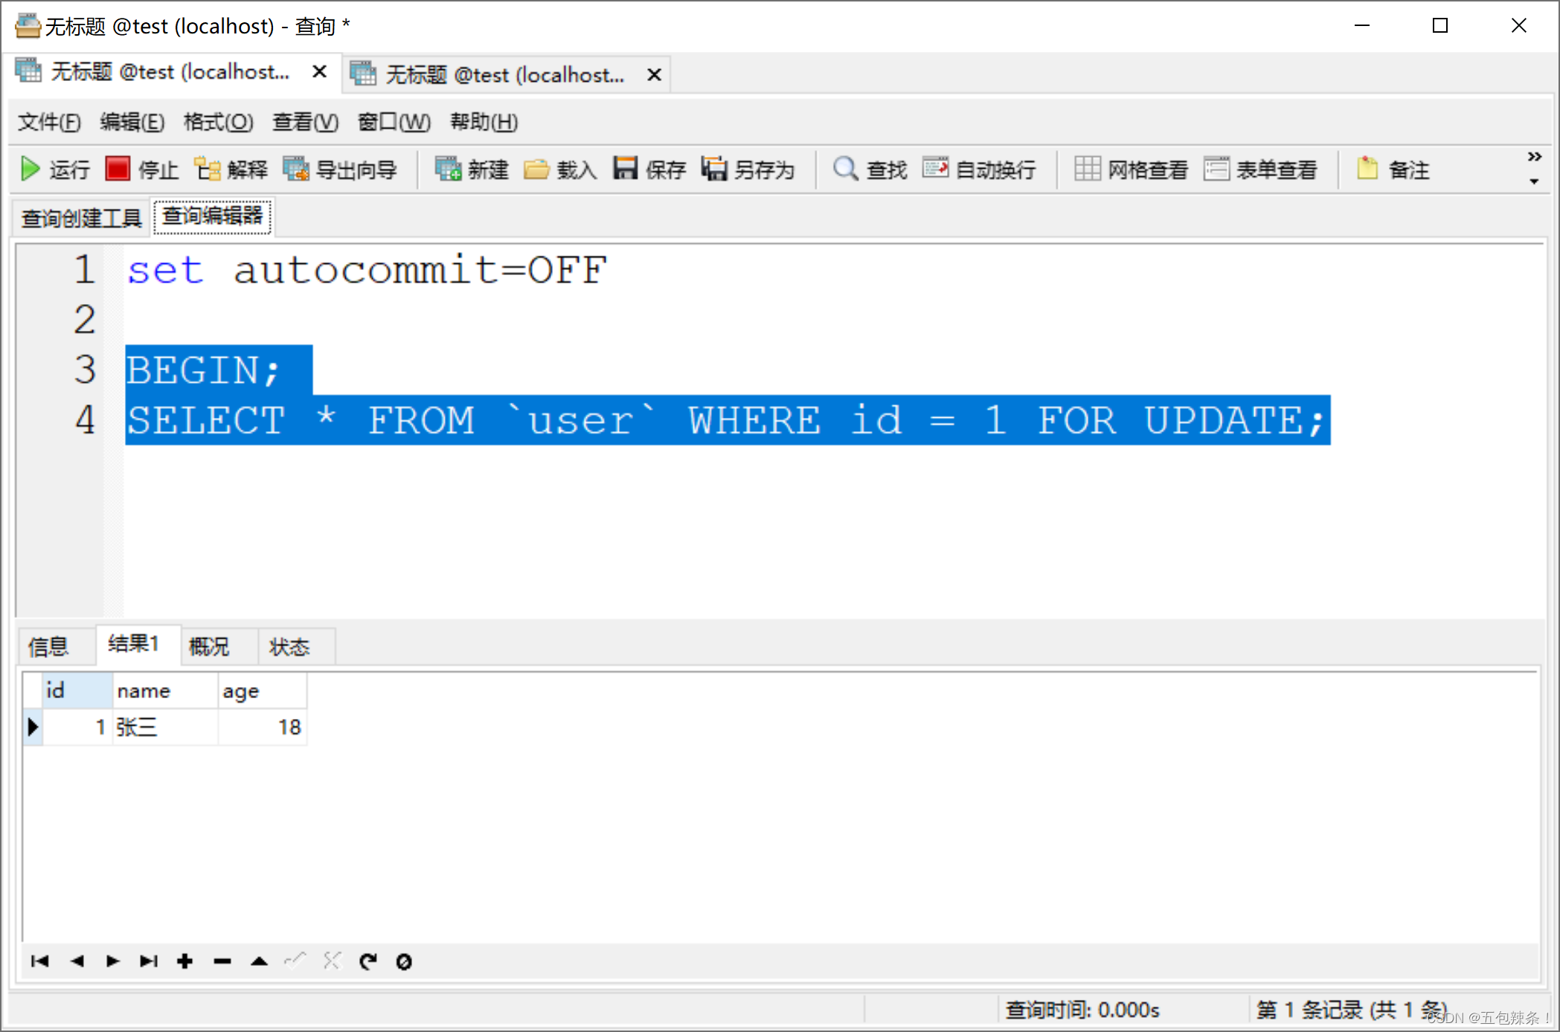
Task: Create a new query with 新建
Action: [x=471, y=170]
